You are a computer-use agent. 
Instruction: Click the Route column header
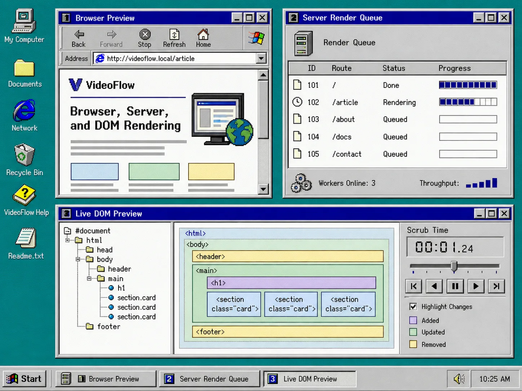coord(341,68)
